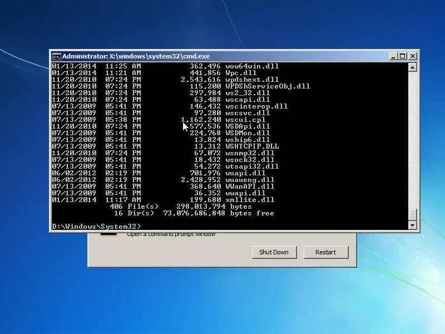Minimize the command prompt window
The width and height of the screenshot is (445, 334).
[393, 56]
